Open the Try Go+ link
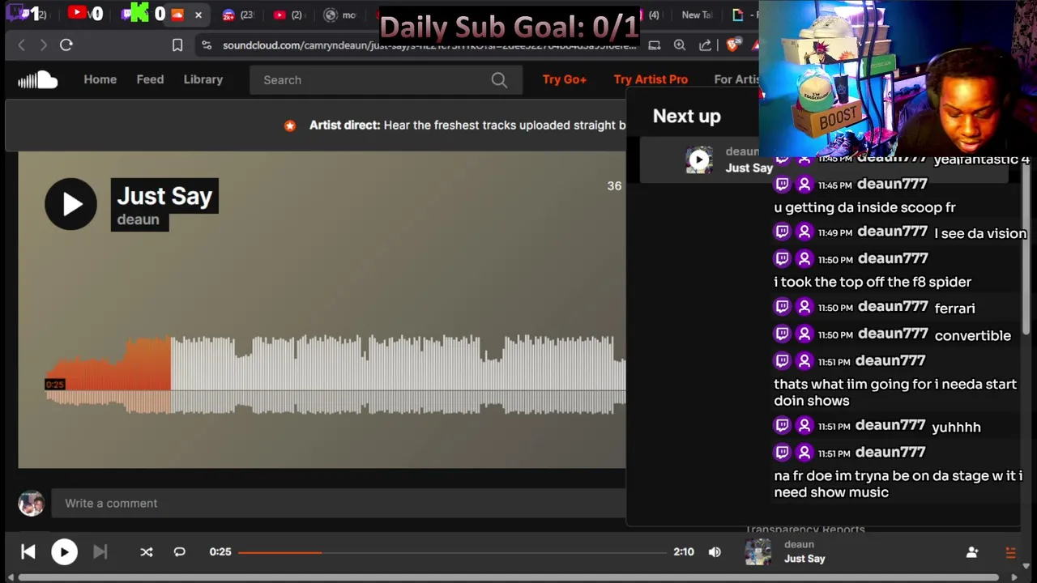Viewport: 1037px width, 583px height. click(565, 79)
